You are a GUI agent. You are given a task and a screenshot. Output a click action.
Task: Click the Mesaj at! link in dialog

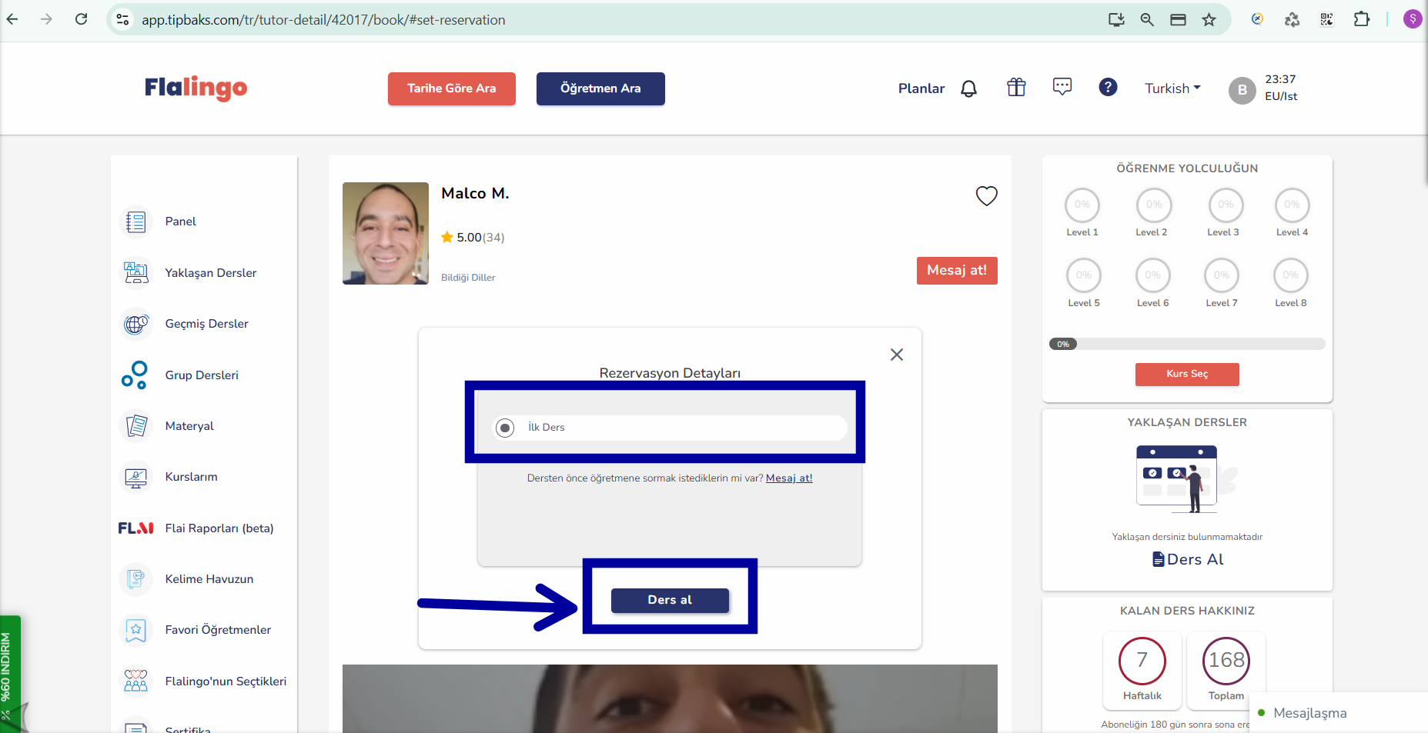pyautogui.click(x=789, y=478)
